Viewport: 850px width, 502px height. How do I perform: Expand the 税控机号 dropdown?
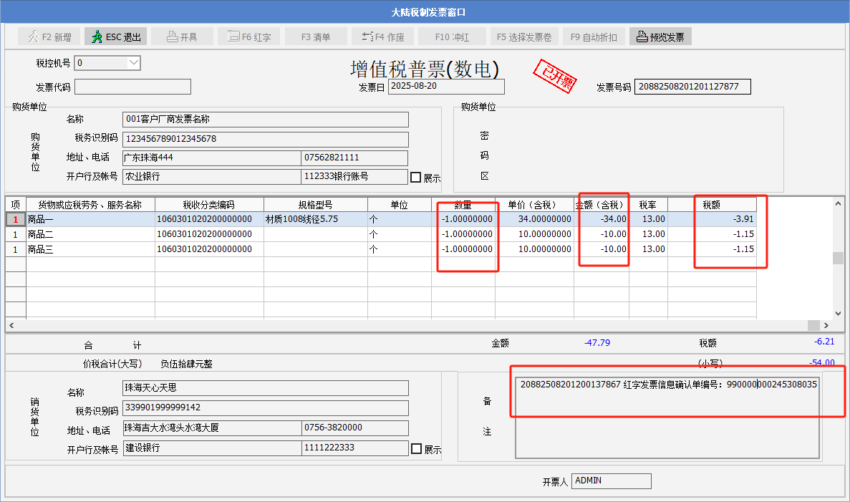point(133,63)
